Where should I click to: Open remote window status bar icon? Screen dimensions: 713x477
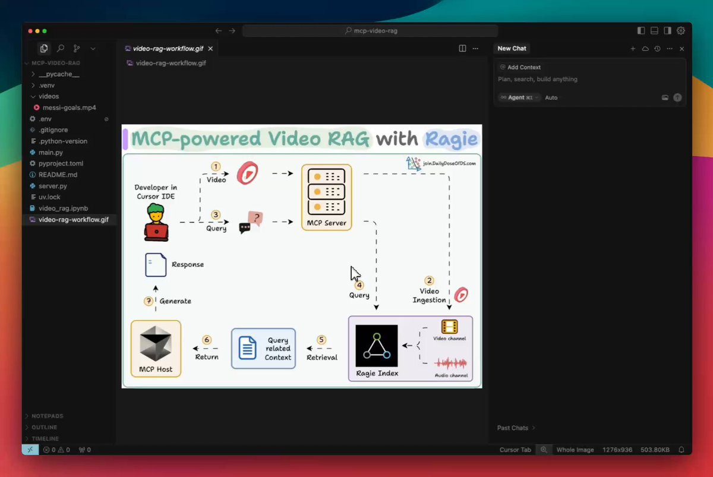click(30, 450)
